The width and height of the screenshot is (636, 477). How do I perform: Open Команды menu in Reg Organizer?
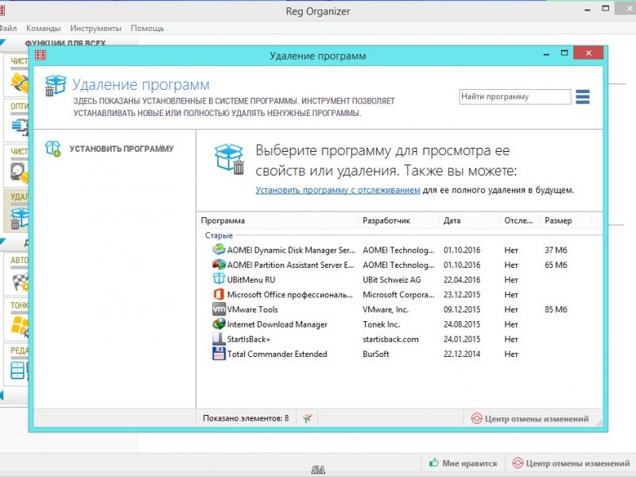44,29
